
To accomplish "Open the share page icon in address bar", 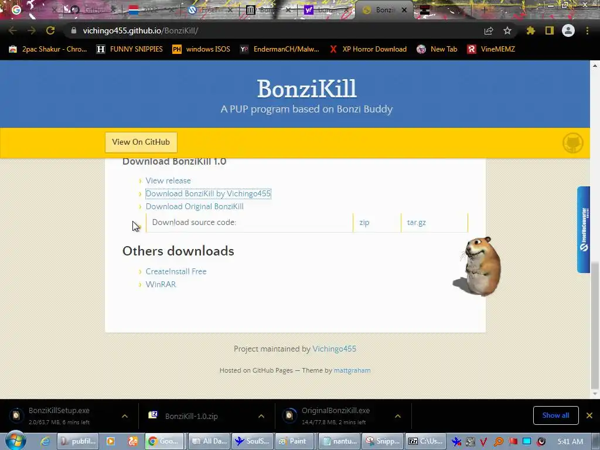I will 489,30.
